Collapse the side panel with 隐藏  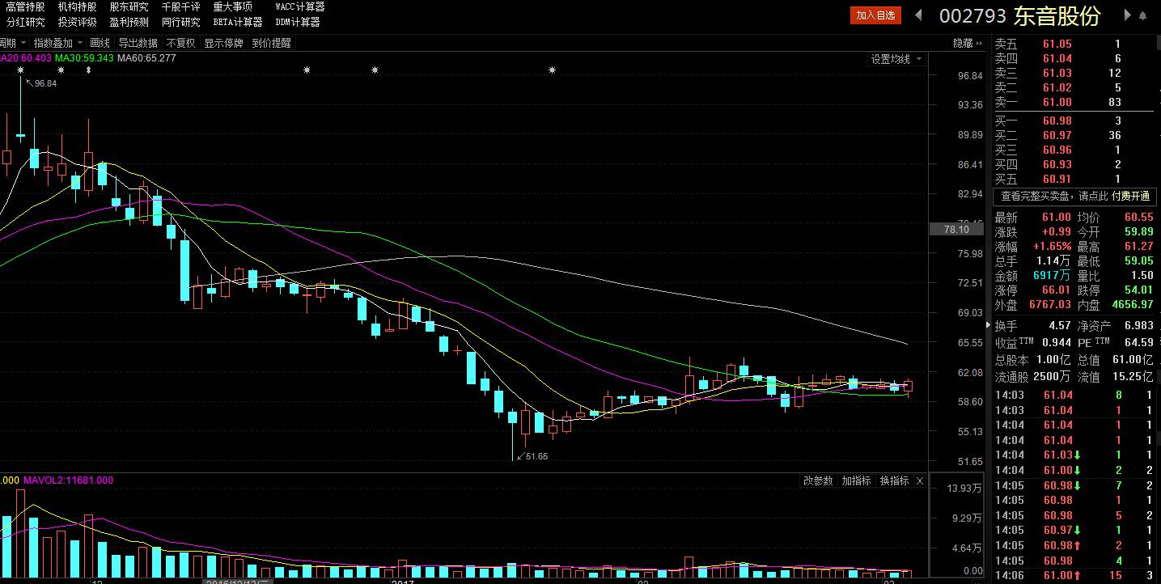tap(968, 43)
